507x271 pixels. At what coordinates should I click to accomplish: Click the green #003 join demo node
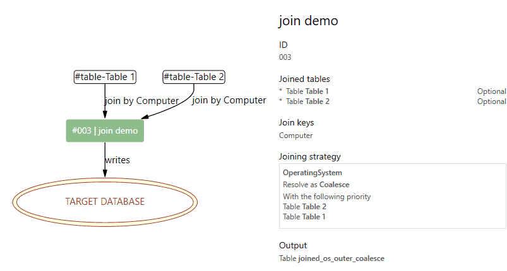coord(105,131)
